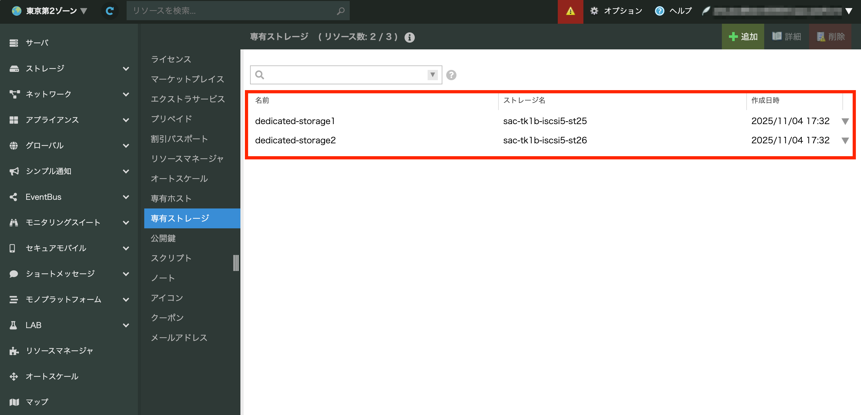Select 公開鍵 in the submenu
Viewport: 861px width, 415px height.
point(163,238)
